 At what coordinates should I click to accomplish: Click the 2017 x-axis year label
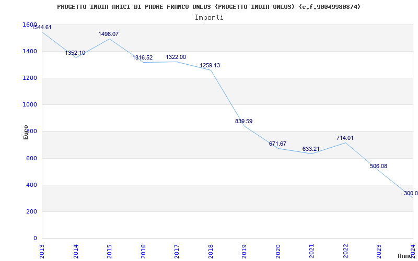(x=177, y=251)
